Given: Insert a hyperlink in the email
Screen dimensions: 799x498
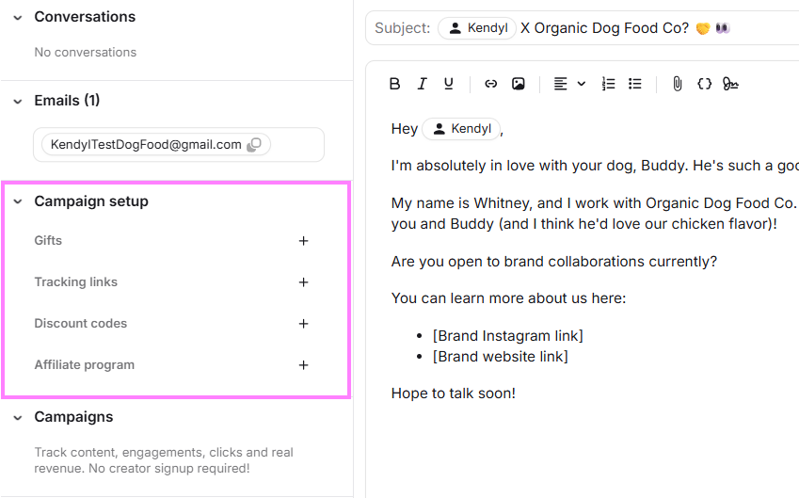Looking at the screenshot, I should coord(490,84).
